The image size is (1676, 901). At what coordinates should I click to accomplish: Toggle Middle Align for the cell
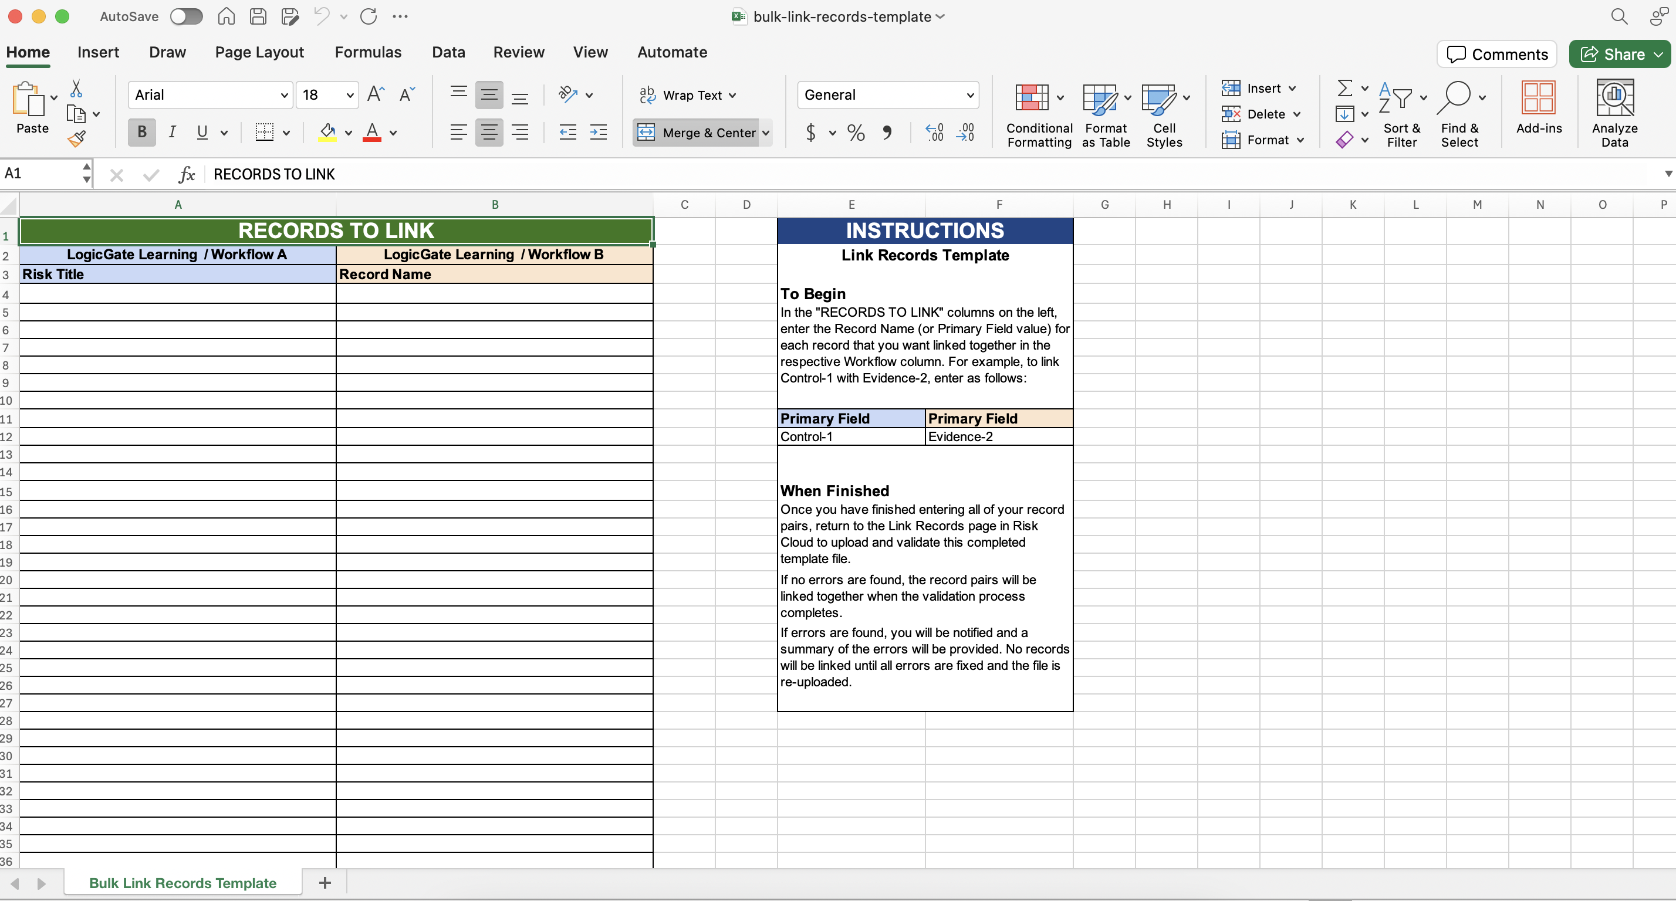[x=489, y=95]
